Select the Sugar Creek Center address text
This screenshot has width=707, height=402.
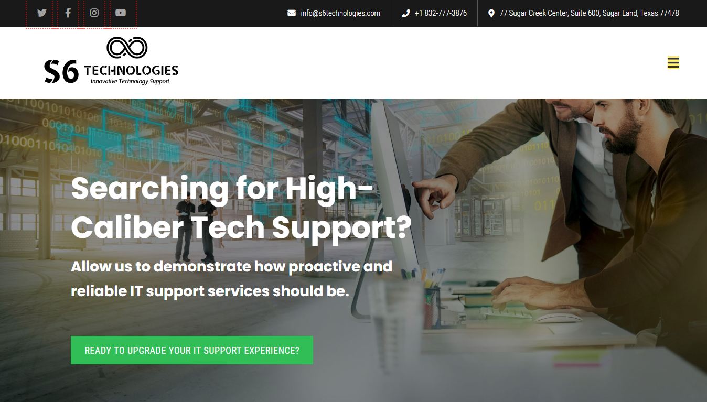[589, 13]
